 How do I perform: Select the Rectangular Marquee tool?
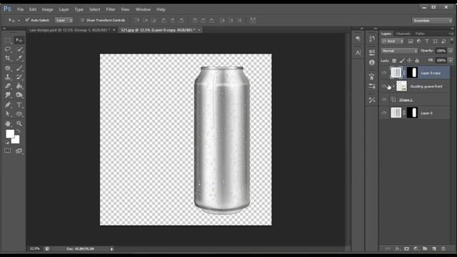click(8, 40)
